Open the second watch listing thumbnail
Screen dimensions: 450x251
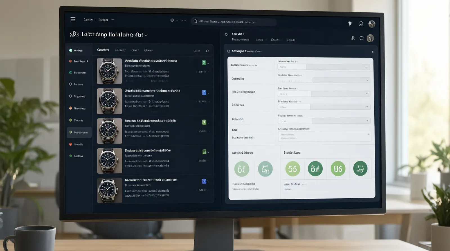tap(109, 101)
